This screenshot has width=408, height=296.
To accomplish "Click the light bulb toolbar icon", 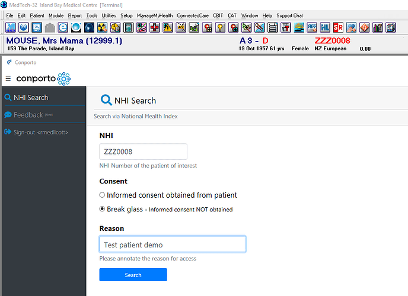I will [x=219, y=27].
